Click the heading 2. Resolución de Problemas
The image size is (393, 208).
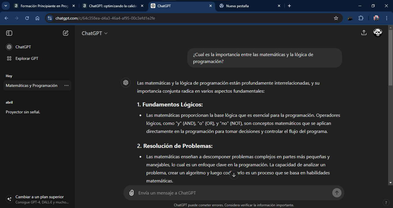[x=175, y=146]
